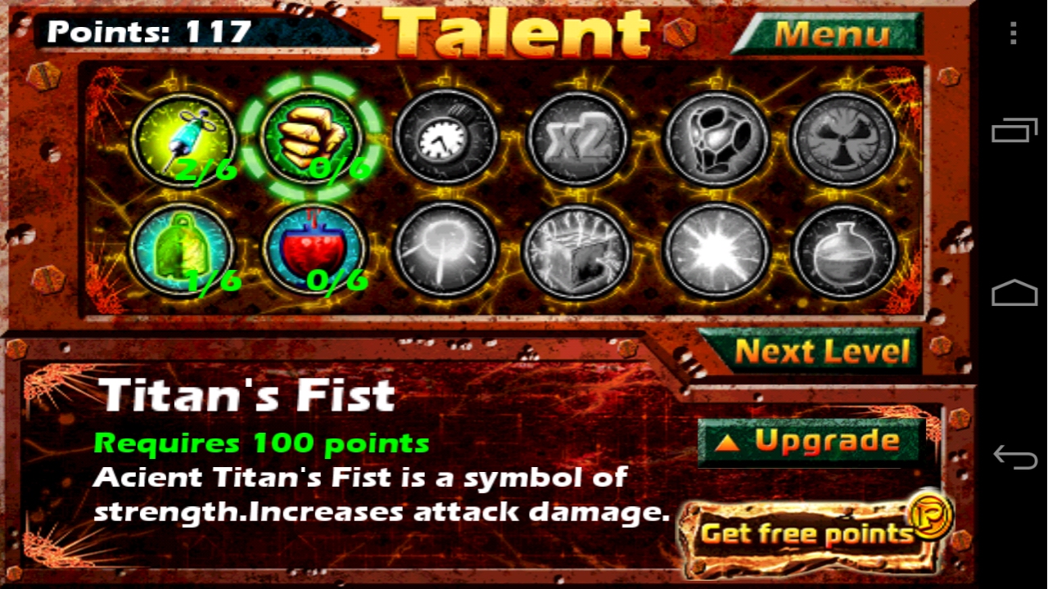The height and width of the screenshot is (589, 1048).
Task: Select the locked explosion flash talent
Action: click(x=716, y=250)
